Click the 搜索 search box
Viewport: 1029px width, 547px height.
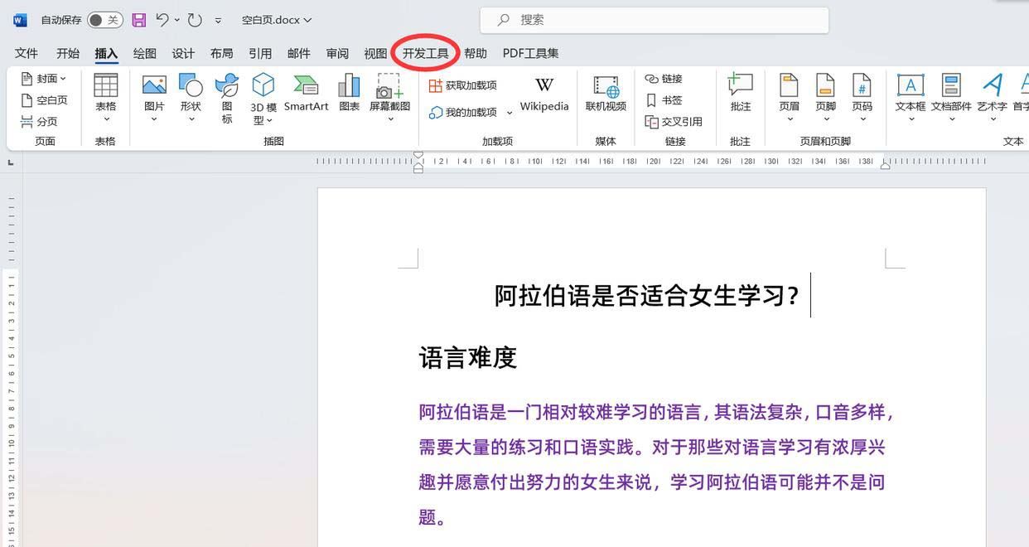pyautogui.click(x=655, y=20)
